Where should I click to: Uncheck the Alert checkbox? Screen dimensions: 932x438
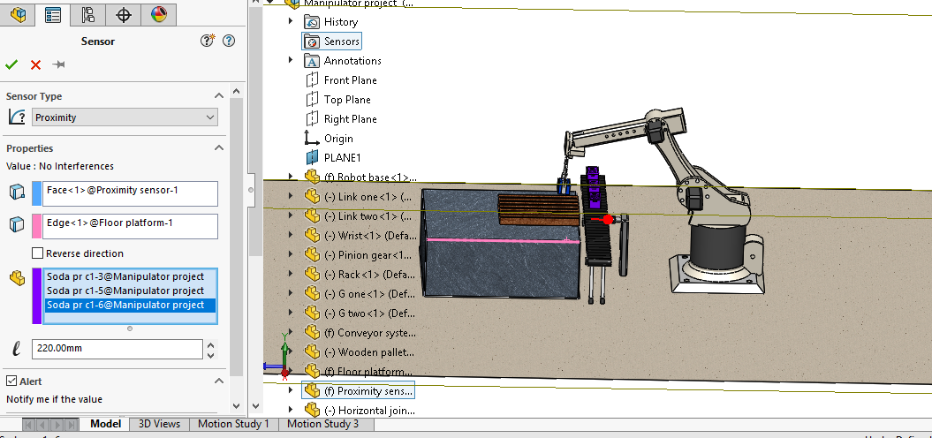pos(11,381)
